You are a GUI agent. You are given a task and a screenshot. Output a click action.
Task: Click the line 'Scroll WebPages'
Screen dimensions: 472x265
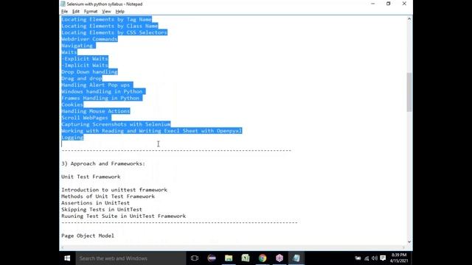coord(85,118)
